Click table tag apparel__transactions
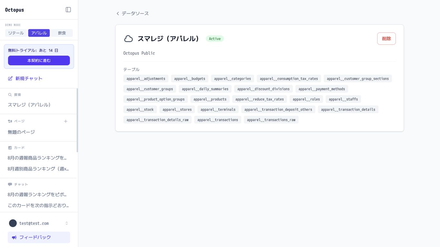440x247 pixels. click(218, 120)
